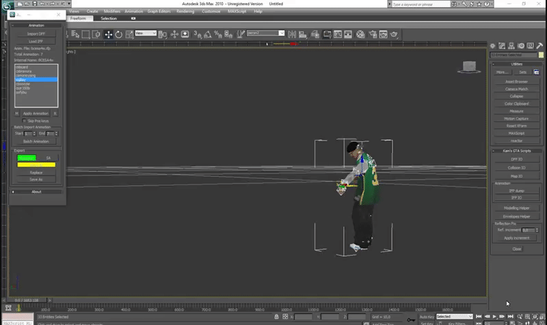Open the Material Editor icon
547x325 pixels.
[x=360, y=34]
